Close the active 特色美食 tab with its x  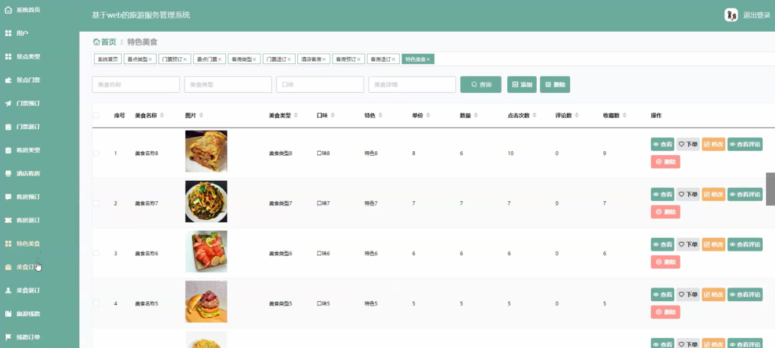[428, 59]
